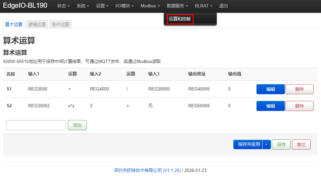The height and width of the screenshot is (176, 321).
Task: Focus the new entry name input field
Action: click(36, 125)
